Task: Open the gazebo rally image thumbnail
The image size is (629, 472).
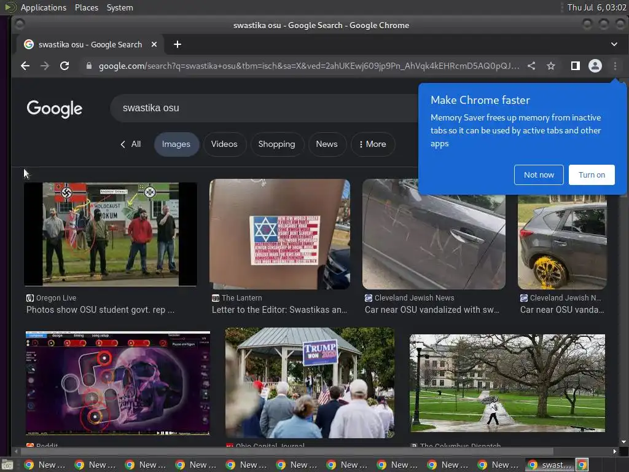Action: pos(310,383)
